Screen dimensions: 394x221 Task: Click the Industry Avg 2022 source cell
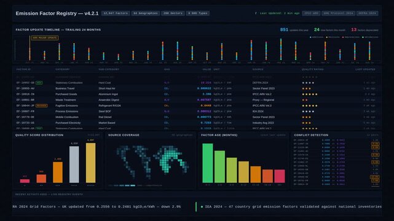[263, 123]
